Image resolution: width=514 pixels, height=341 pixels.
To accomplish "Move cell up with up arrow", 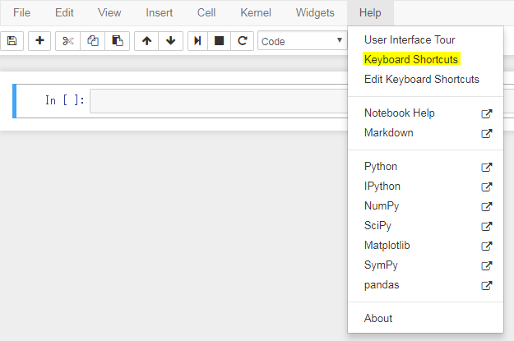I will tap(146, 41).
